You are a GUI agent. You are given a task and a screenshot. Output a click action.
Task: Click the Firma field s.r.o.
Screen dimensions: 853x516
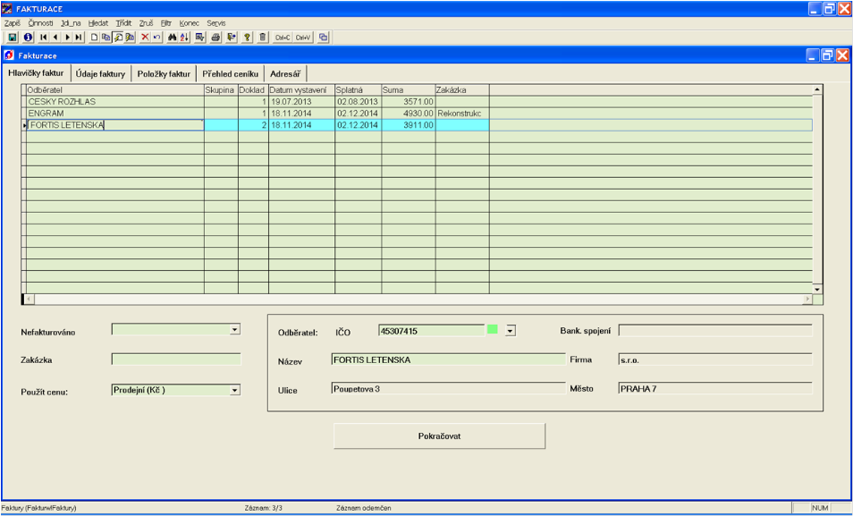coord(715,360)
